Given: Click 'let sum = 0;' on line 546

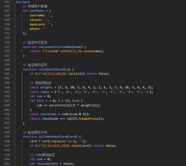Looking at the screenshot, I should (40, 96).
